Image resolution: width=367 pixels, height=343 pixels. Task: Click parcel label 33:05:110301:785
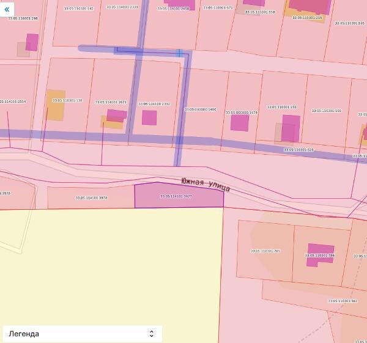click(265, 251)
